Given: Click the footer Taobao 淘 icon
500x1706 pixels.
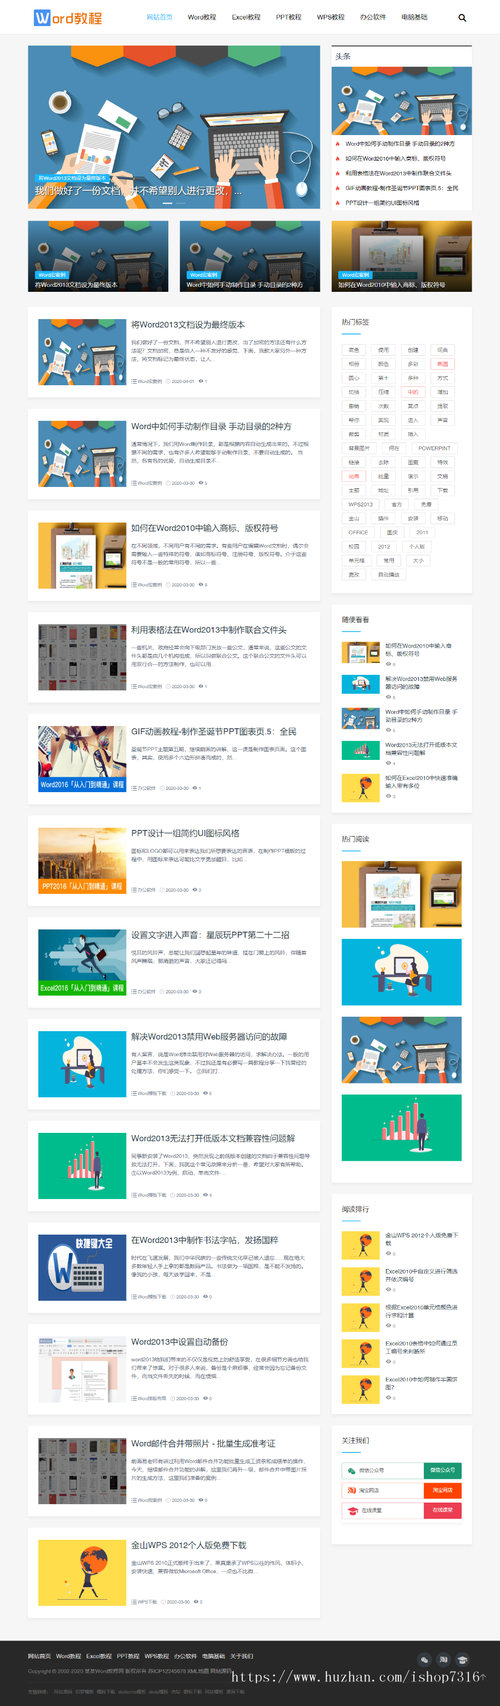Looking at the screenshot, I should 444,1659.
